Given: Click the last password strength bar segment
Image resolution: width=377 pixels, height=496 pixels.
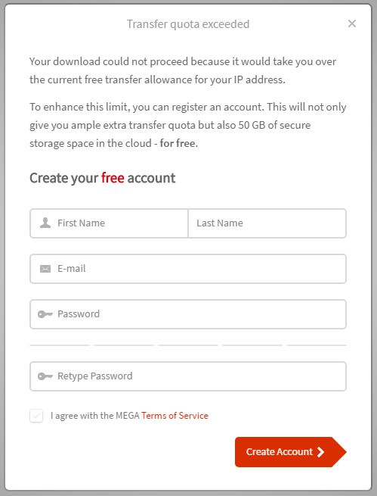Looking at the screenshot, I should point(317,345).
